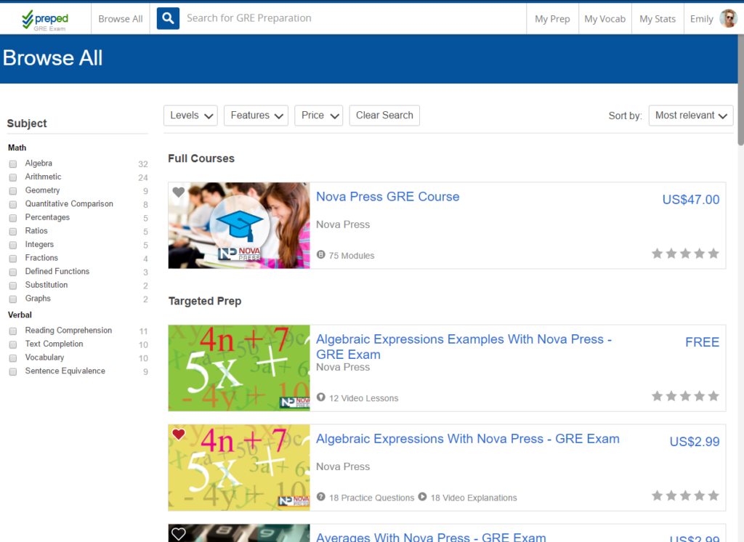The width and height of the screenshot is (744, 542).
Task: Open the green Algebraic Expressions Examples thumbnail
Action: coord(239,368)
